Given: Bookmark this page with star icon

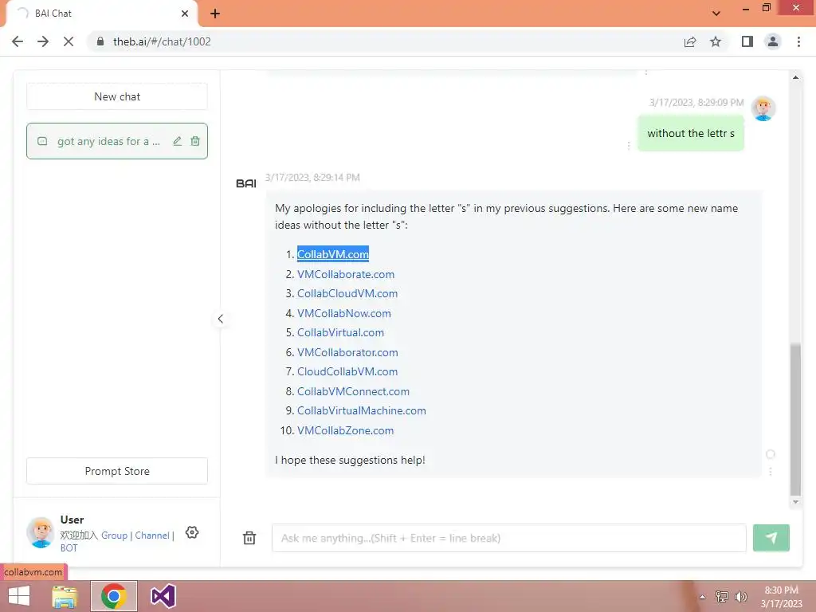Looking at the screenshot, I should (x=716, y=41).
